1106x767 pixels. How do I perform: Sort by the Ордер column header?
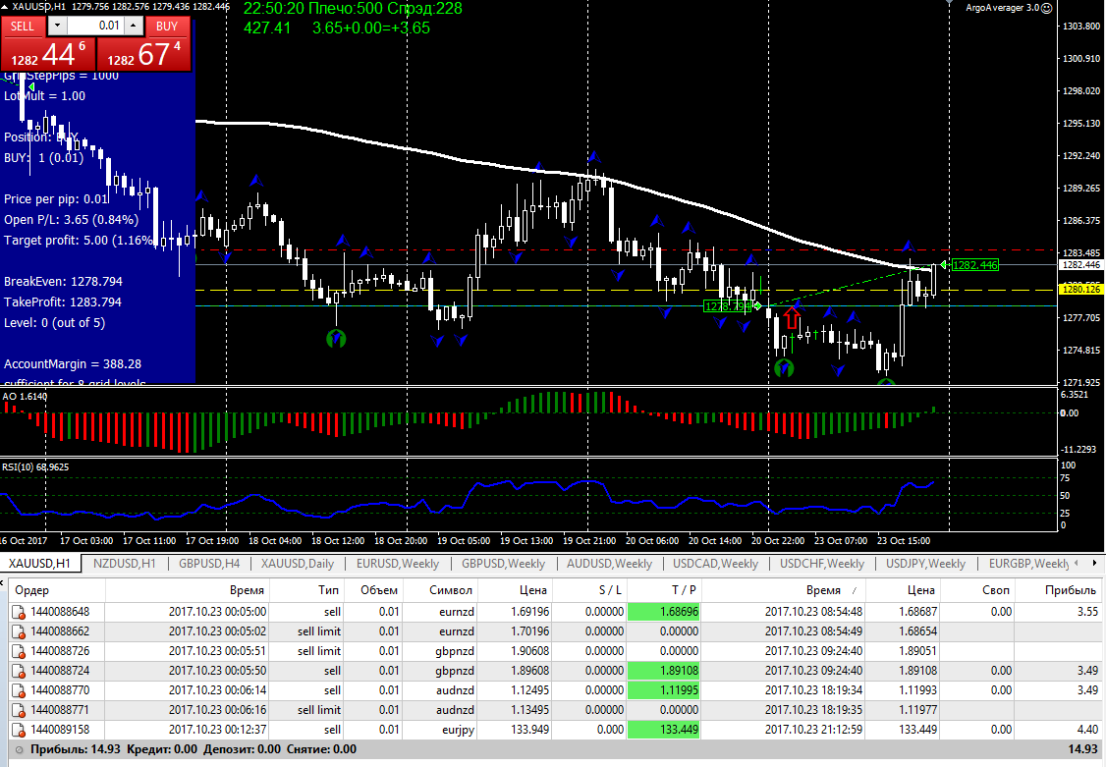[x=56, y=590]
